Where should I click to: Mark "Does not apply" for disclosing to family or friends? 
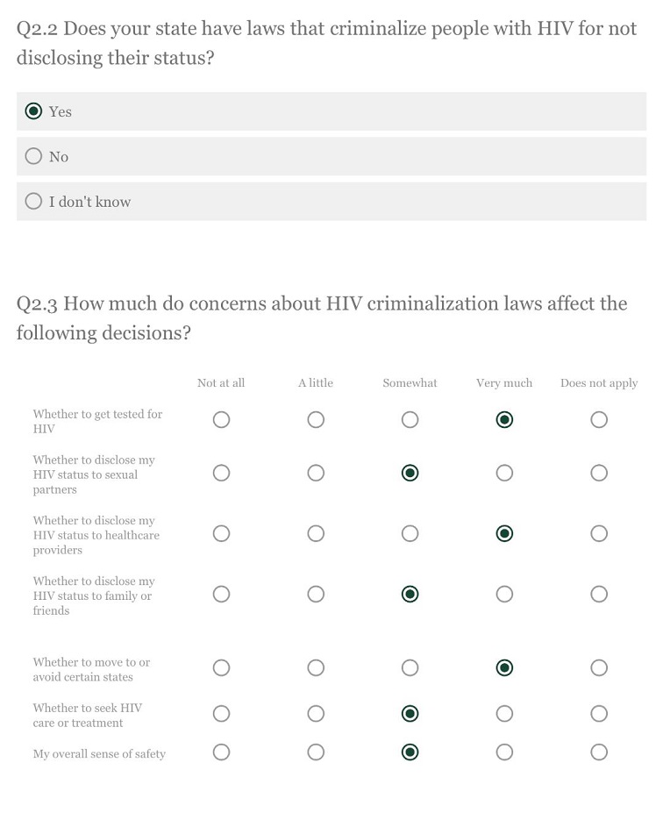[x=599, y=594]
